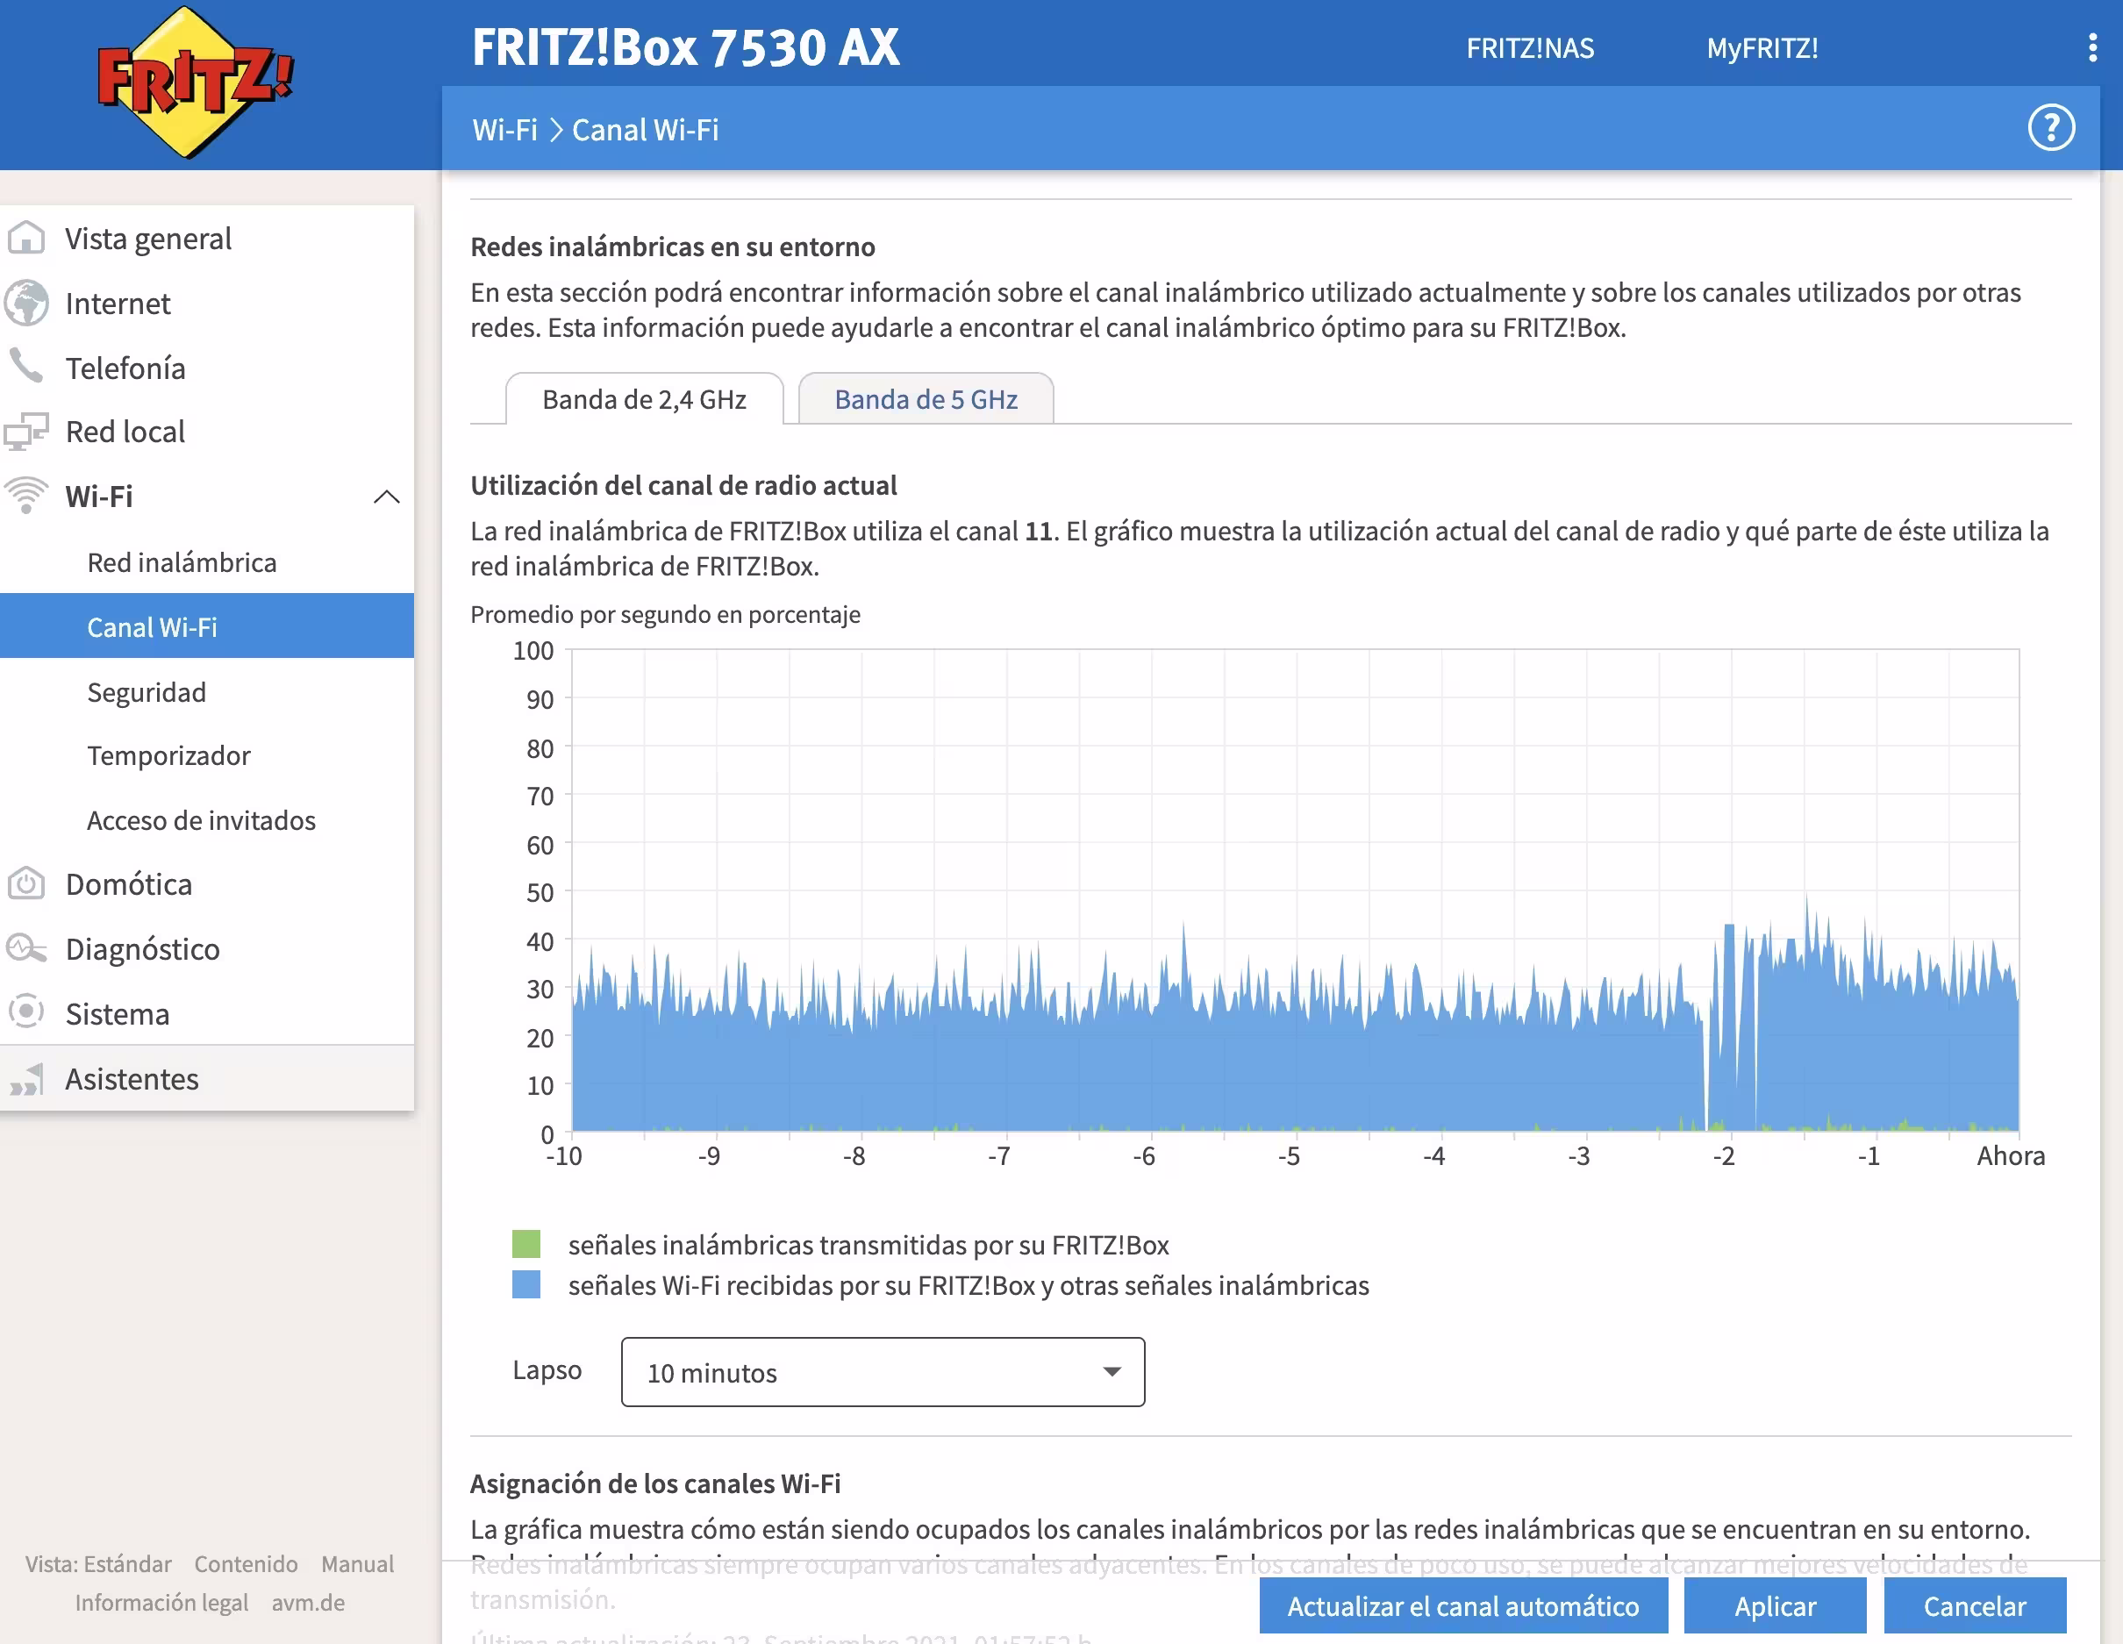This screenshot has width=2123, height=1644.
Task: Click the Sistema gear icon
Action: [26, 1012]
